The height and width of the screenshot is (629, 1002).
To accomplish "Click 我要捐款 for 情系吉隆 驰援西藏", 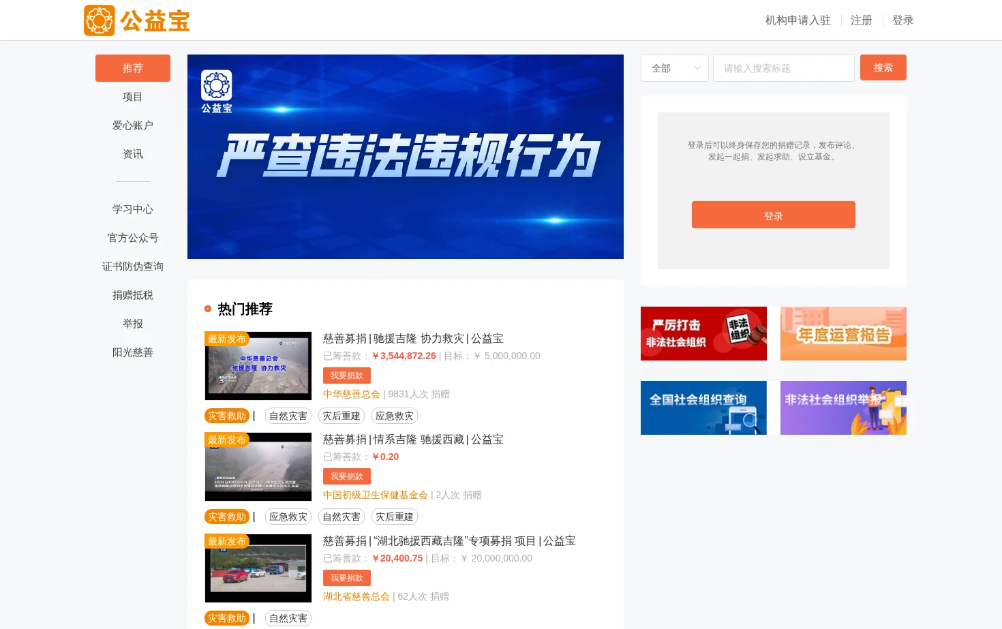I will tap(347, 476).
